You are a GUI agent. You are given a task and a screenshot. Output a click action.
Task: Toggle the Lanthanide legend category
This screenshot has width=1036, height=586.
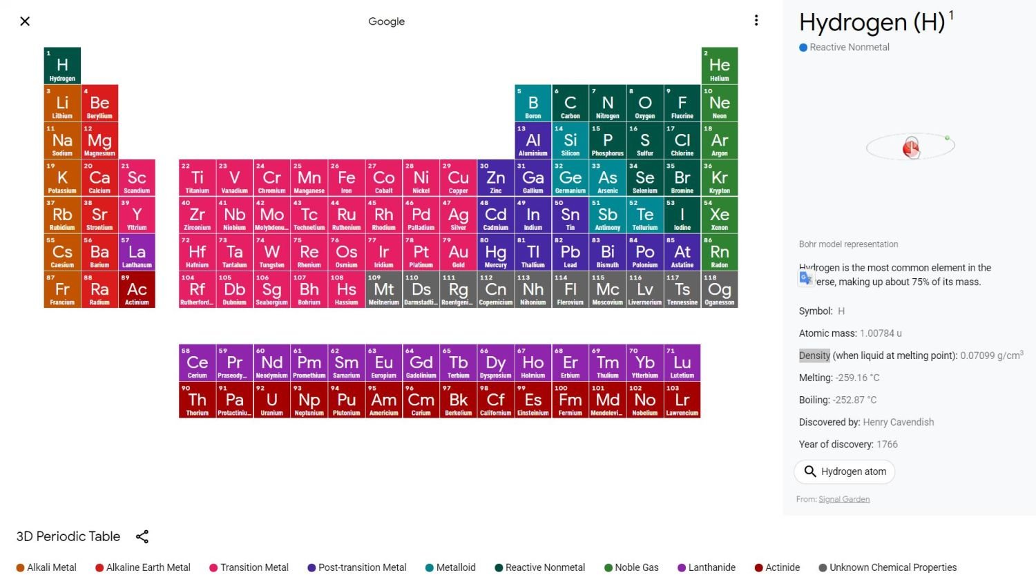click(706, 567)
